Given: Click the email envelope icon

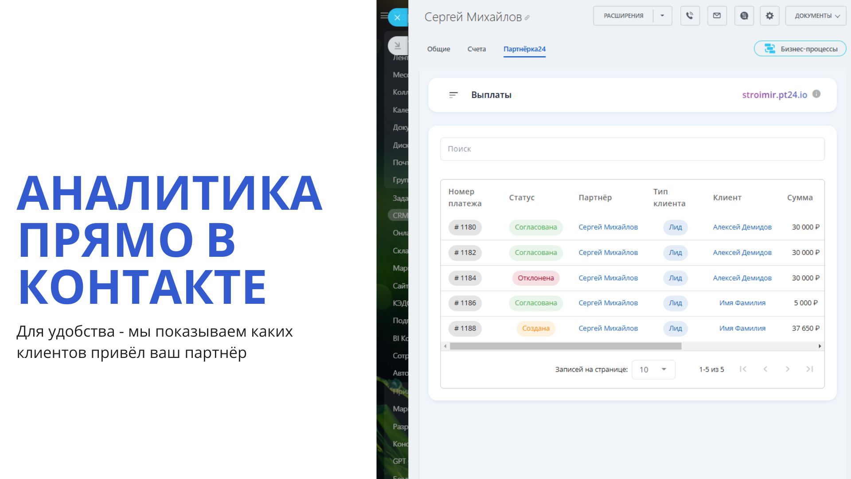Looking at the screenshot, I should pyautogui.click(x=717, y=16).
